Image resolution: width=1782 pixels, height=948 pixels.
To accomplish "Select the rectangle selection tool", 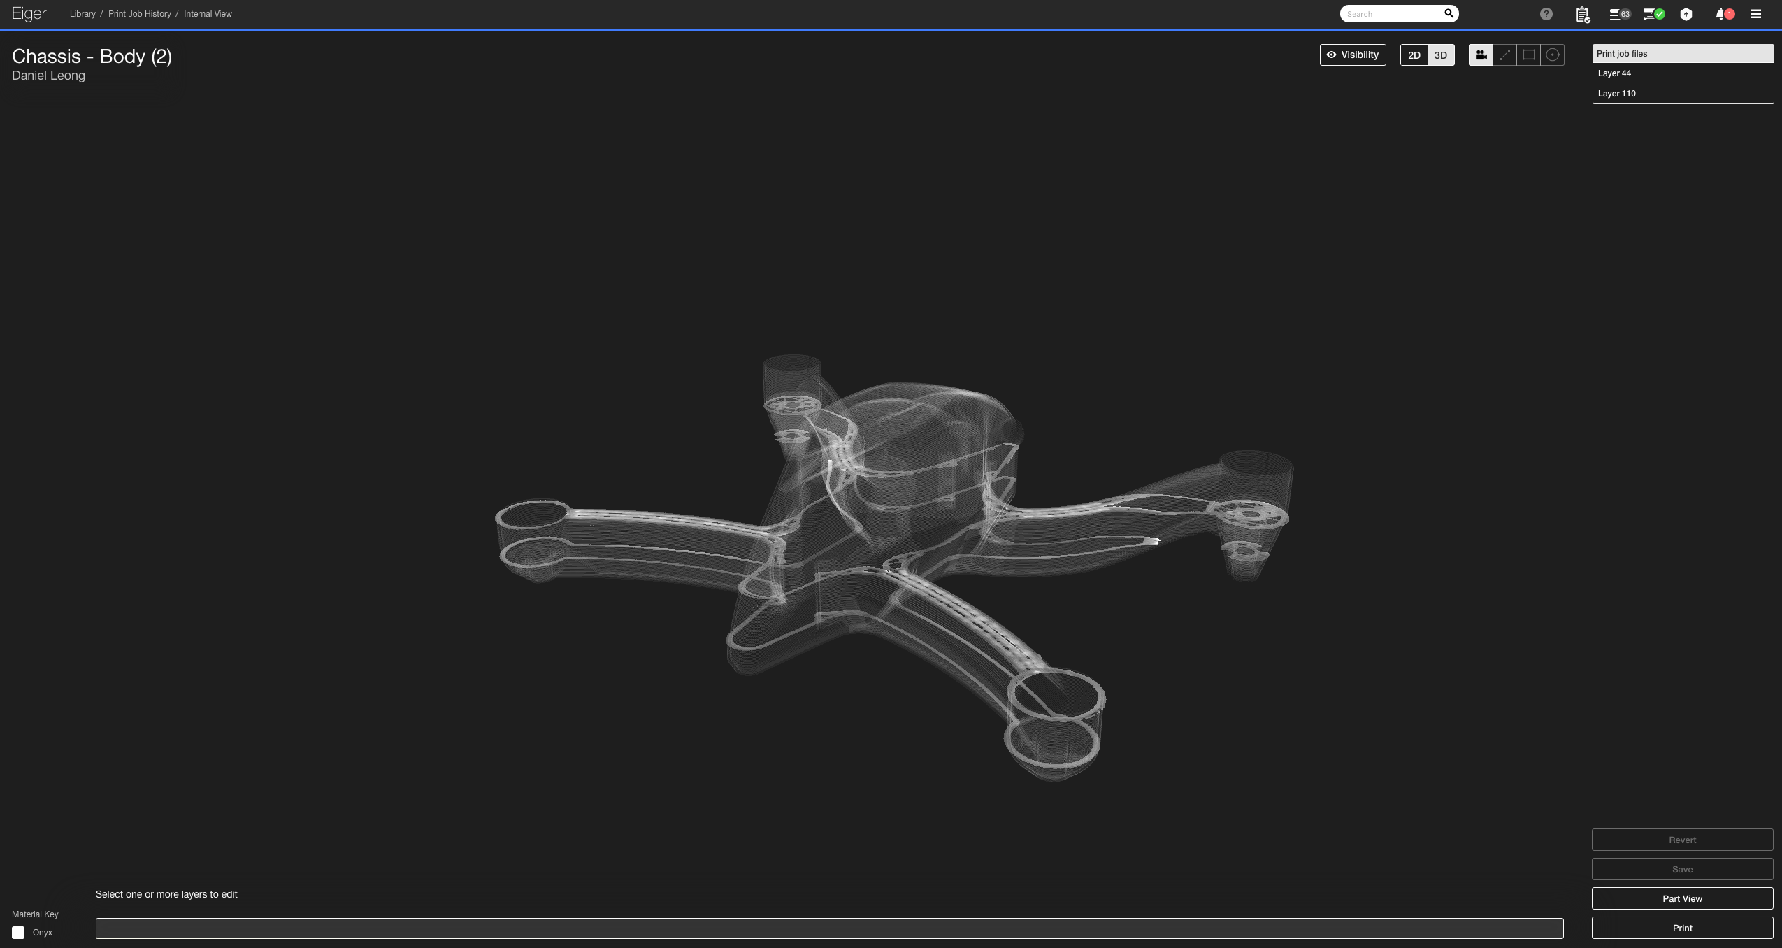I will (1528, 55).
